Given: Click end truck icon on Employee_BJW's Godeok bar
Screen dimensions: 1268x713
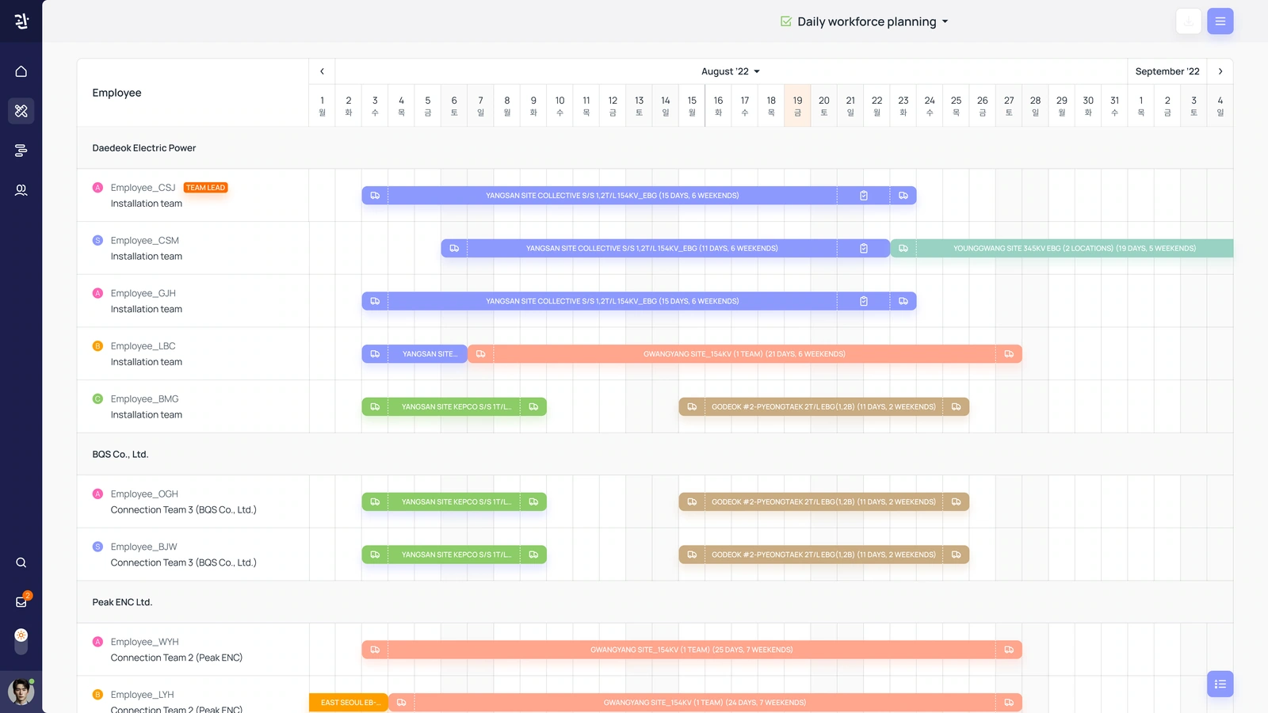Looking at the screenshot, I should tap(957, 555).
